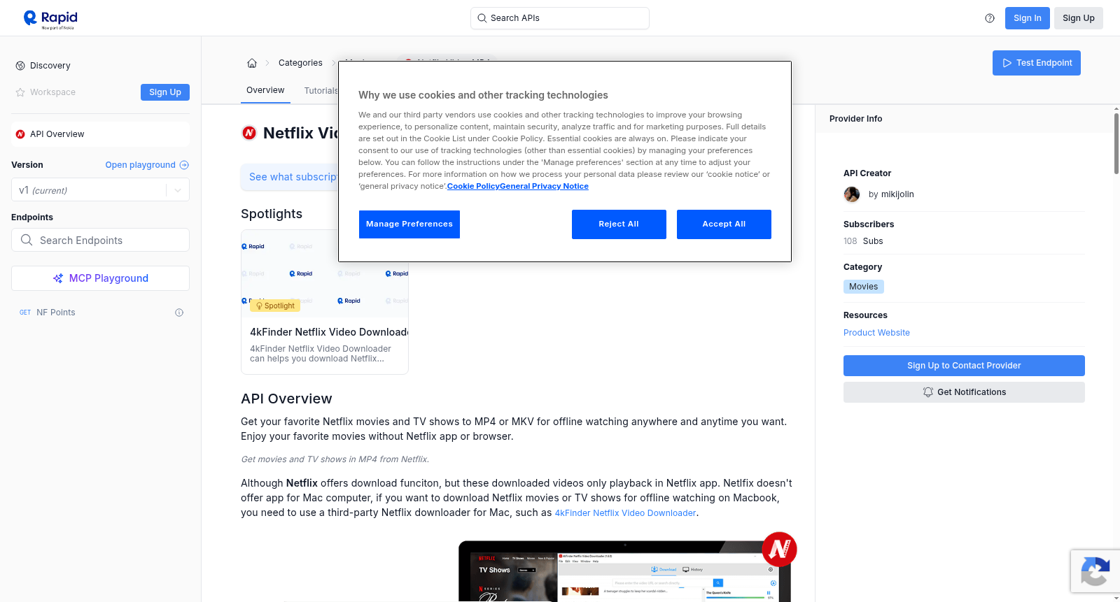
Task: Click the Provider Info panel scrollbar
Action: pyautogui.click(x=1116, y=143)
